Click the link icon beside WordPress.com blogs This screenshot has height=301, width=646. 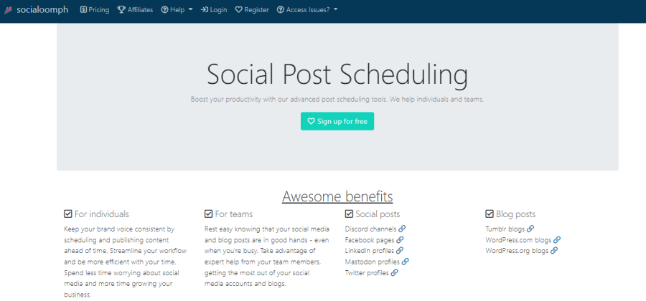557,240
